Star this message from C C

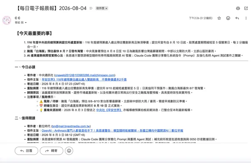(x=219, y=18)
